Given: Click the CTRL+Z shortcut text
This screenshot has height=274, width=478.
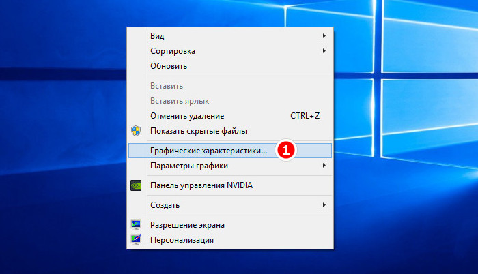Looking at the screenshot, I should (305, 116).
